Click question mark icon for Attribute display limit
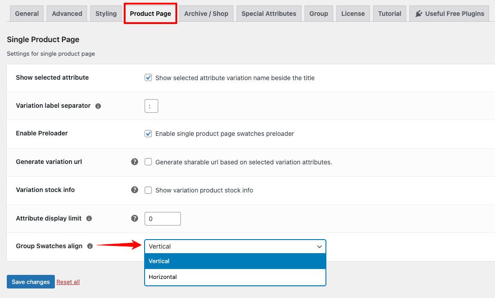 (135, 218)
